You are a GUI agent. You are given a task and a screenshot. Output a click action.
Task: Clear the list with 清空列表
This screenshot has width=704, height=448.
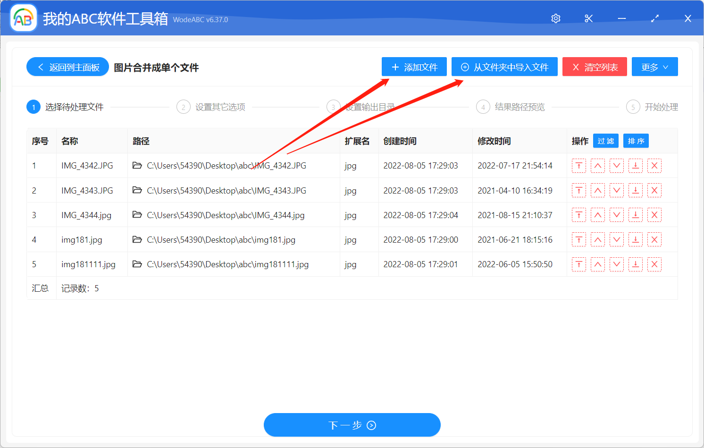point(595,67)
